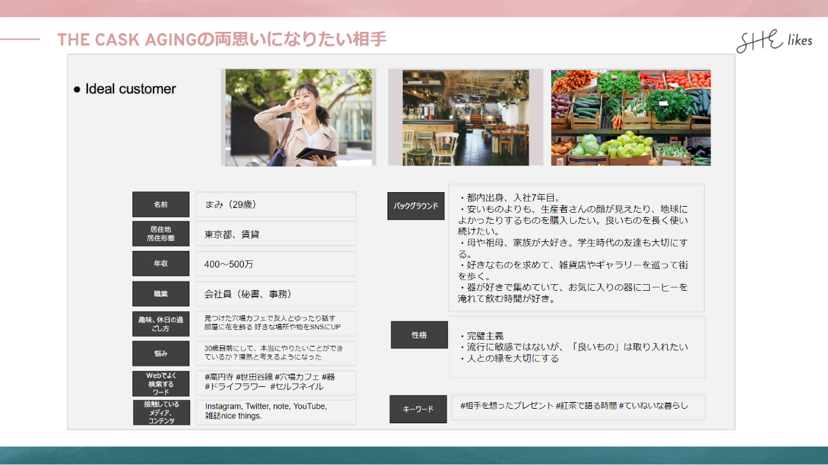
Task: Select the まみ（29歳） name field
Action: pyautogui.click(x=276, y=205)
